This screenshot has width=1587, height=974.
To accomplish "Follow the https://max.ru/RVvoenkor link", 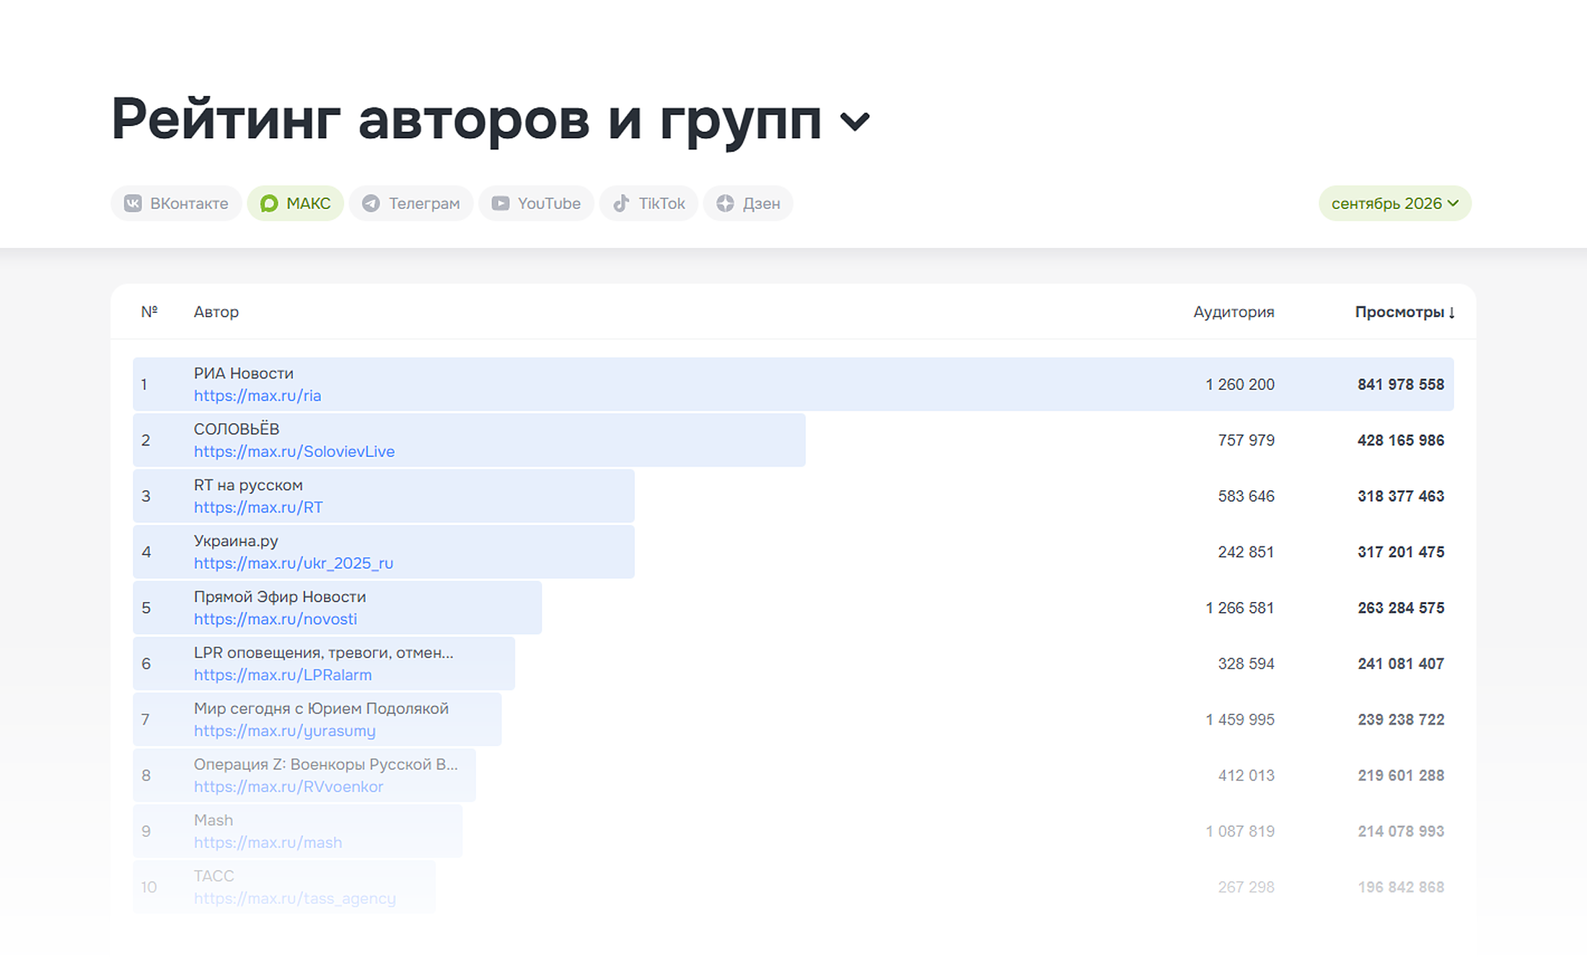I will click(289, 787).
